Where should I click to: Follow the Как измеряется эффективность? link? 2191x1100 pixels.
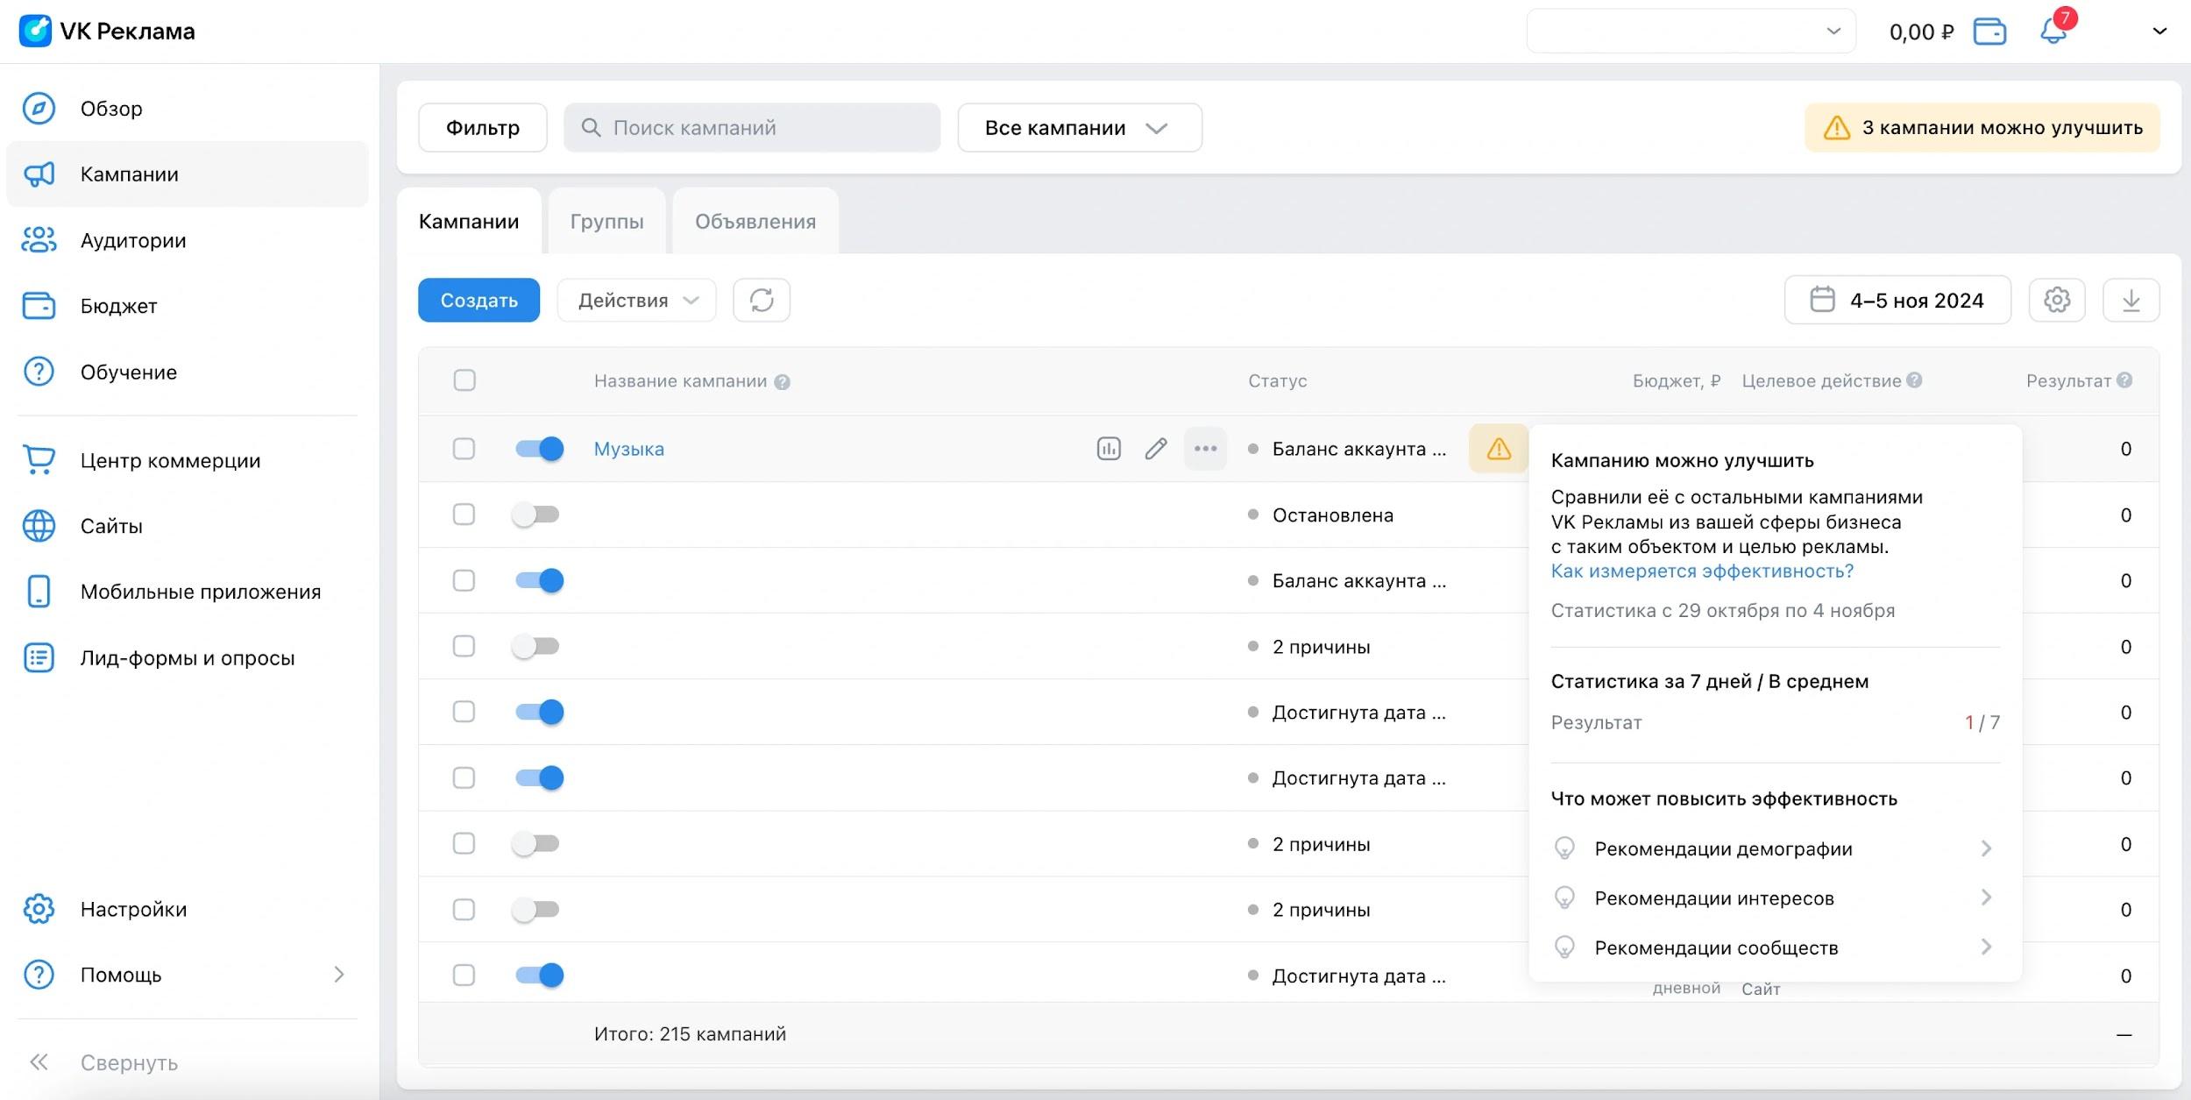[x=1702, y=571]
